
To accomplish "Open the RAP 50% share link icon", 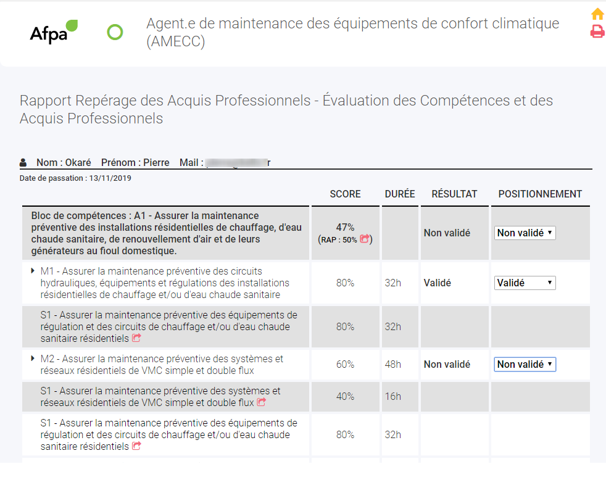I will pos(364,239).
